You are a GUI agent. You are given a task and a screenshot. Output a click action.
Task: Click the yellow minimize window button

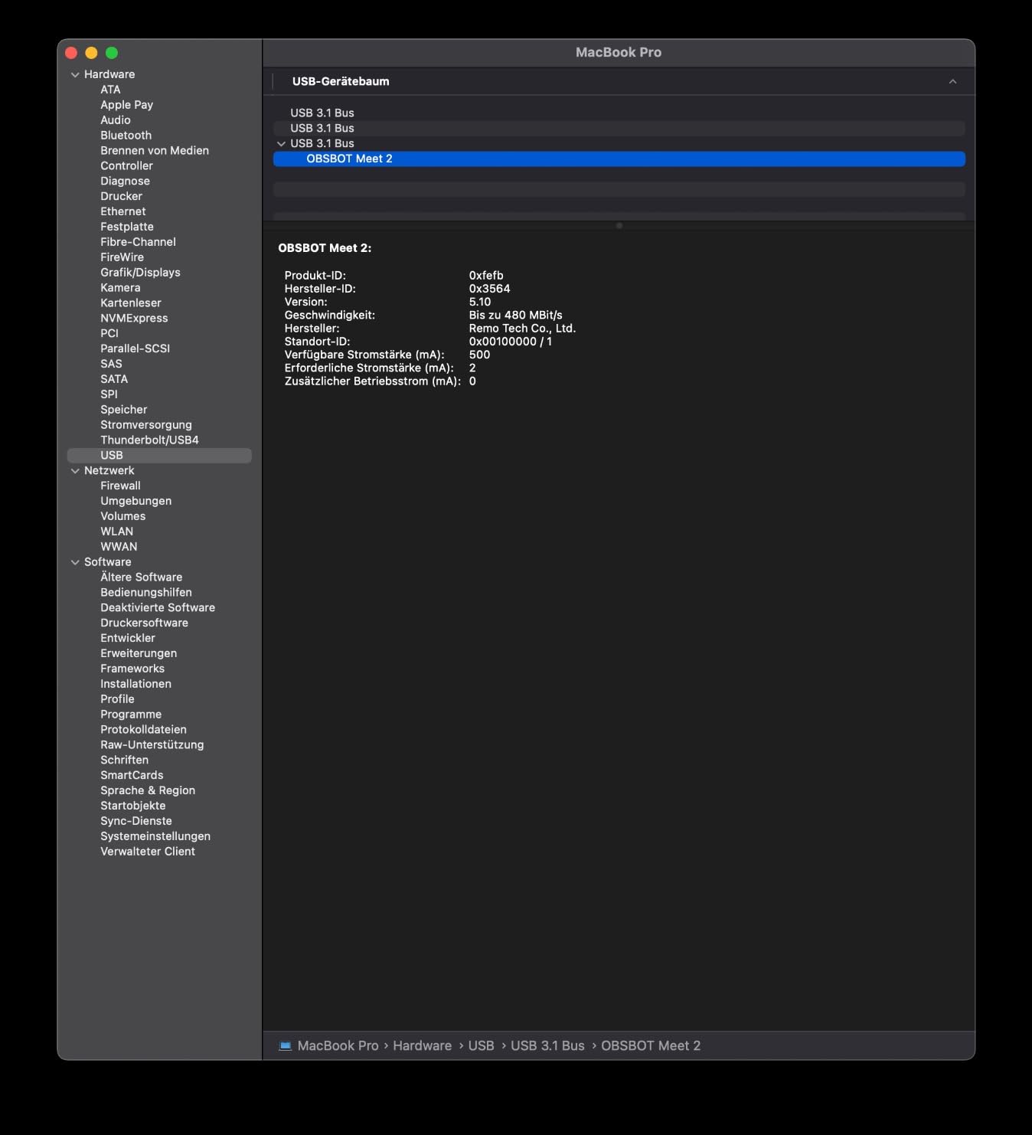point(91,53)
